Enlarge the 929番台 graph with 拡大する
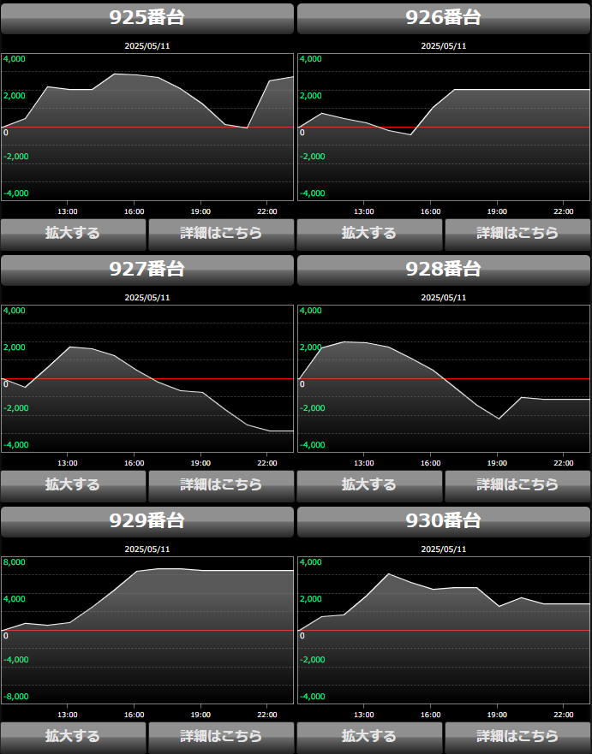Viewport: 592px width, 754px height. coord(73,737)
